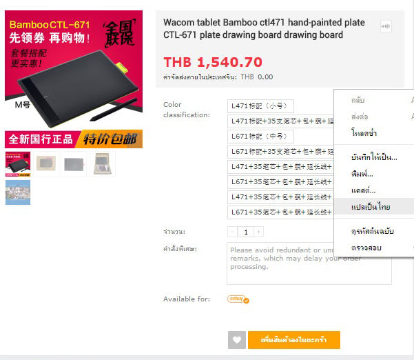Choose the L471标配+35支笔芯 bundle option
Image resolution: width=414 pixels, height=360 pixels.
pyautogui.click(x=280, y=121)
